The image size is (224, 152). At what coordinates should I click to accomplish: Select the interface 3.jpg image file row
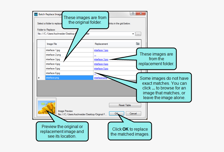[x=69, y=59]
